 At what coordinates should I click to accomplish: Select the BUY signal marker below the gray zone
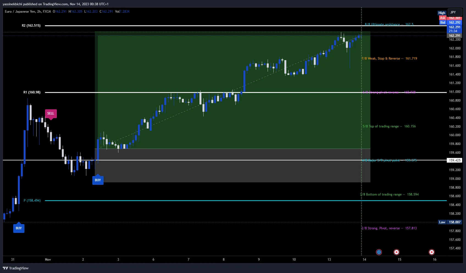pos(98,180)
